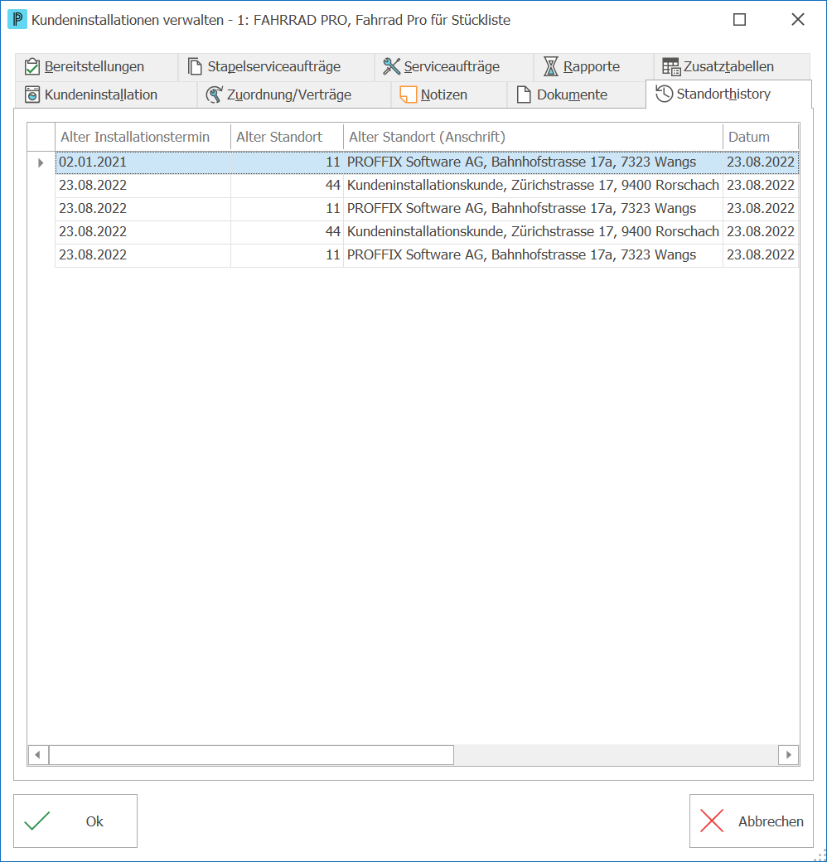This screenshot has width=827, height=862.
Task: Select the Kundeninstallation tab label
Action: pyautogui.click(x=101, y=94)
